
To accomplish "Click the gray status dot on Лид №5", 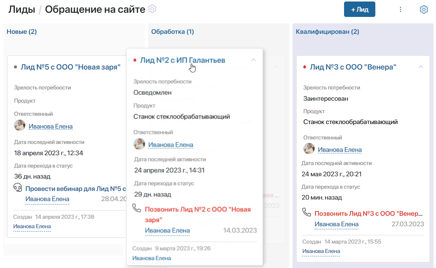I will pyautogui.click(x=15, y=67).
